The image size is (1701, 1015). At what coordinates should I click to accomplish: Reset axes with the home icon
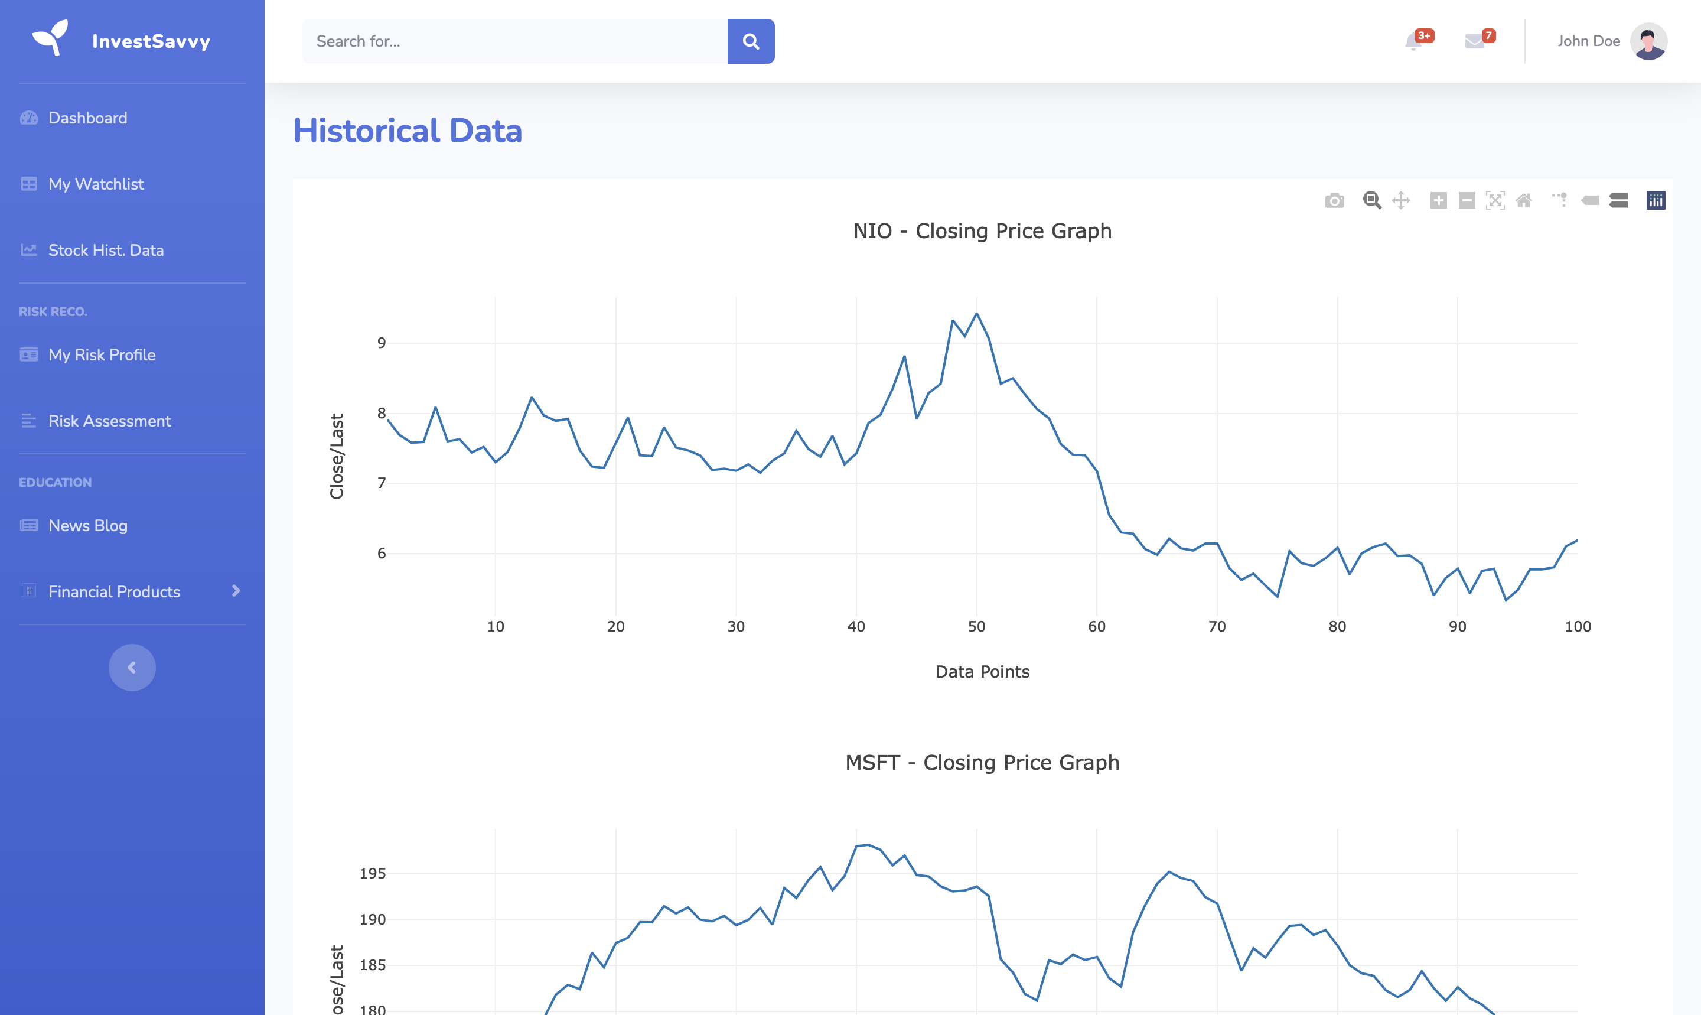point(1524,200)
